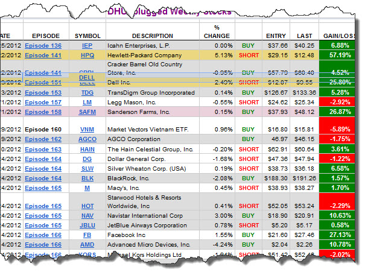Select 'The Hain Celestial Group, Inc.' cell
This screenshot has height=278, width=365.
pyautogui.click(x=153, y=149)
